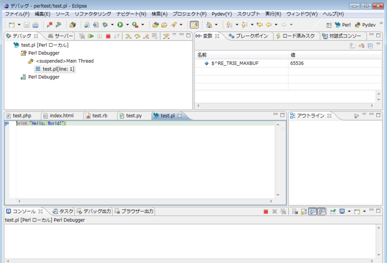Switch to サーバー tab
The height and width of the screenshot is (263, 387).
[60, 36]
